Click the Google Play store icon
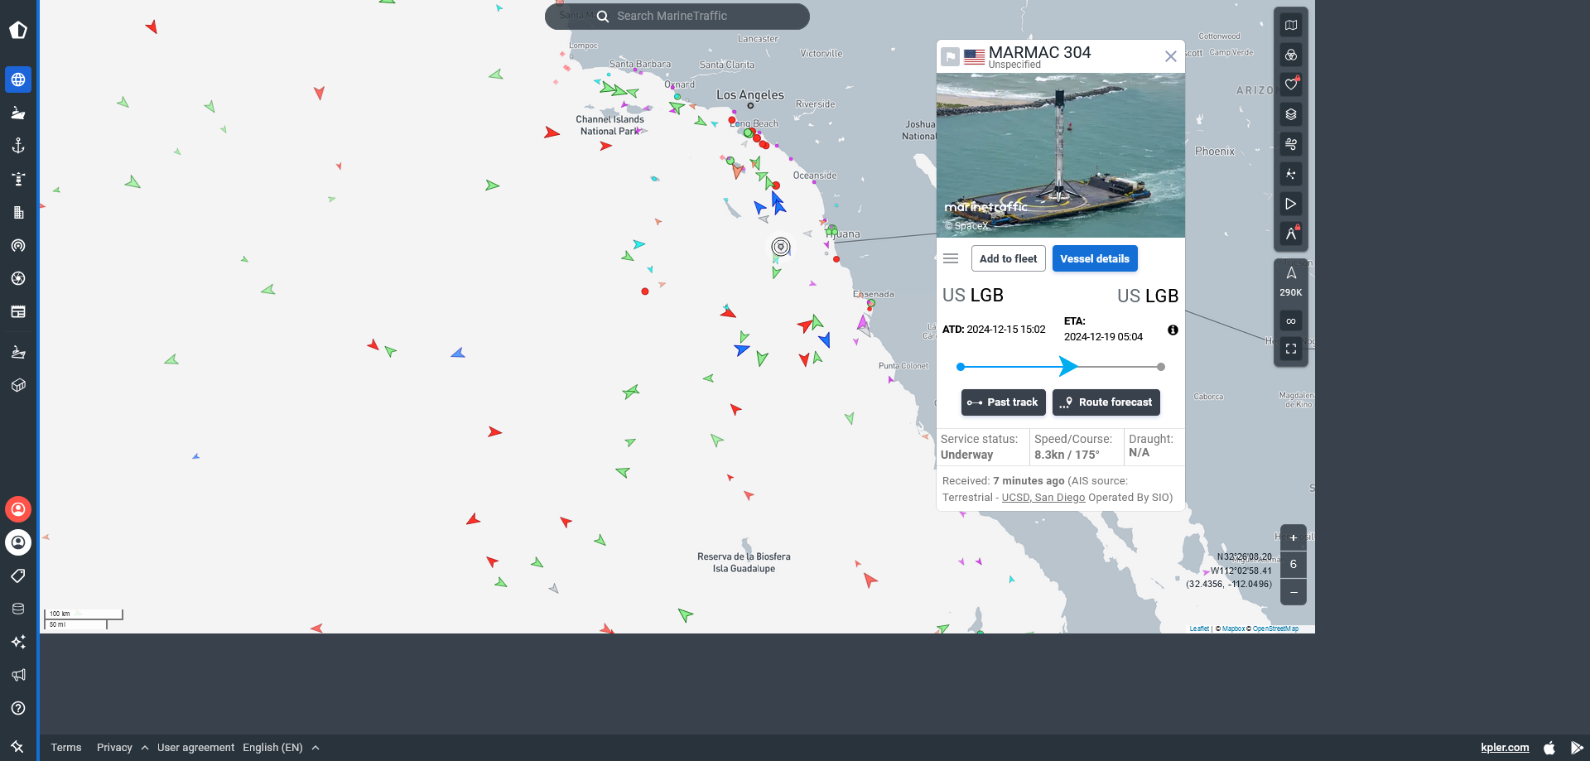Image resolution: width=1590 pixels, height=761 pixels. 1577,748
